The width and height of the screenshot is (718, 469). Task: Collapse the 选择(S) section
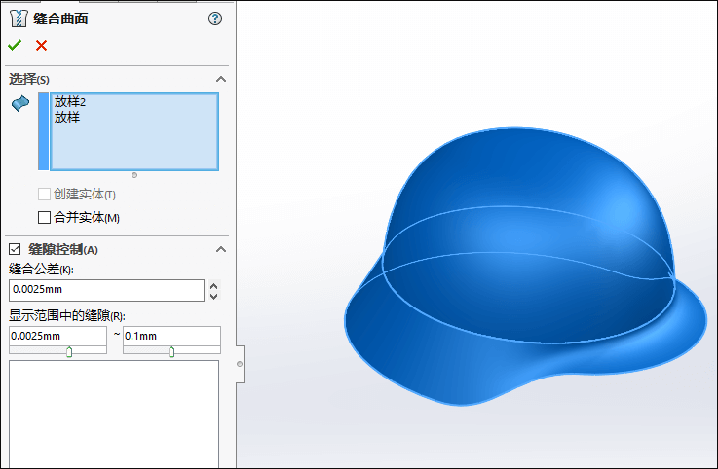(x=221, y=79)
